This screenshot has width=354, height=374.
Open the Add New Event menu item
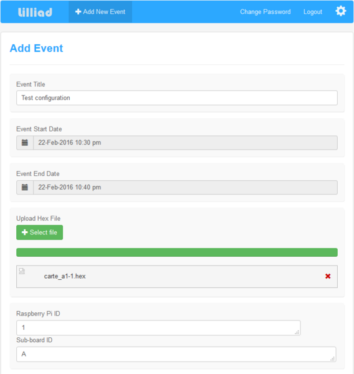100,12
